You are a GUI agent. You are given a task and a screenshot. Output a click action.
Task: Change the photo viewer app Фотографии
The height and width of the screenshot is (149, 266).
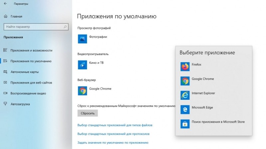98,37
